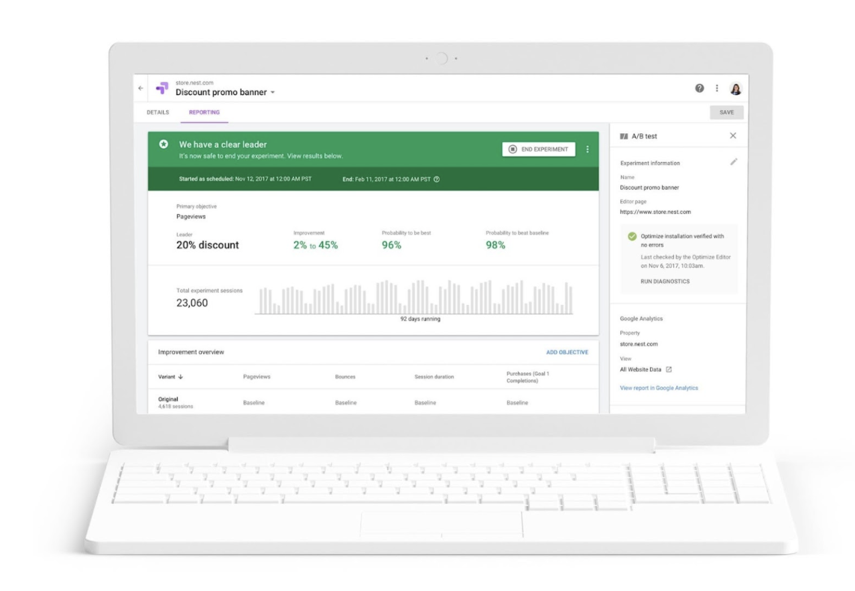Screen dimensions: 855x591
Task: Click store.nest.com property value in panel
Action: click(x=639, y=344)
